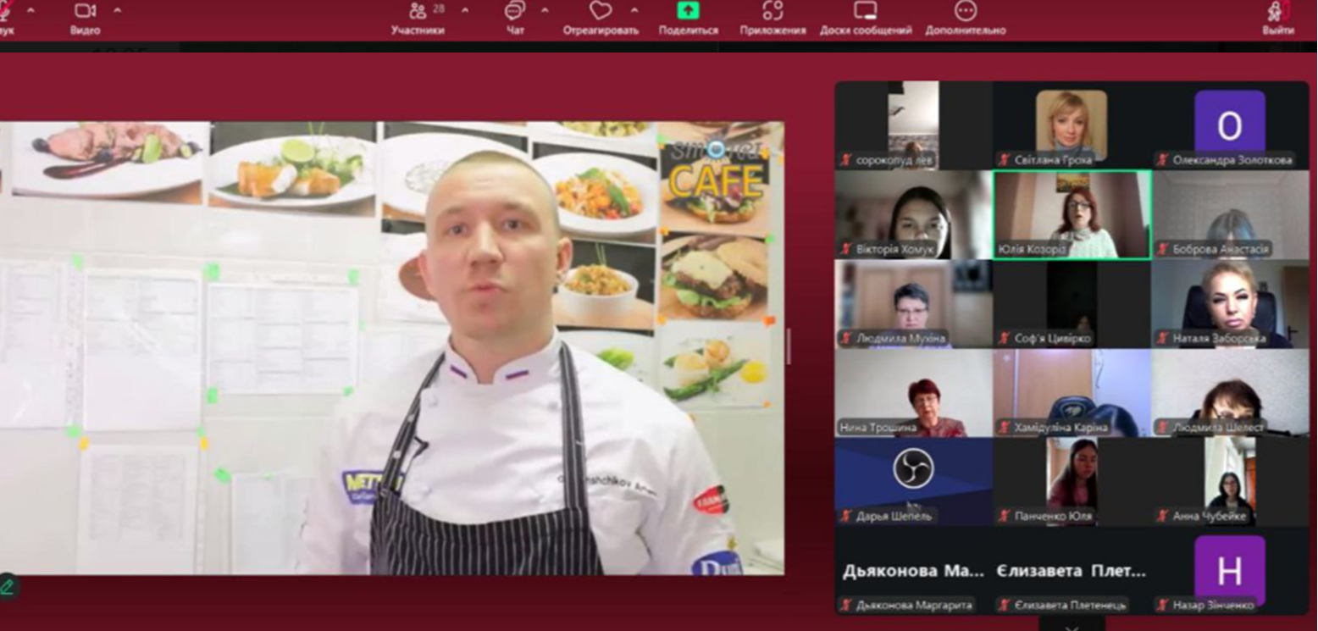This screenshot has height=631, width=1318.
Task: Open the Участники participants panel
Action: tap(418, 11)
